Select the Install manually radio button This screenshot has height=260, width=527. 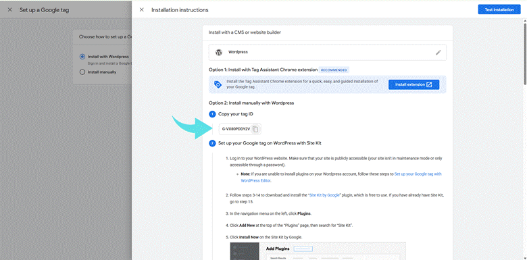(x=82, y=72)
